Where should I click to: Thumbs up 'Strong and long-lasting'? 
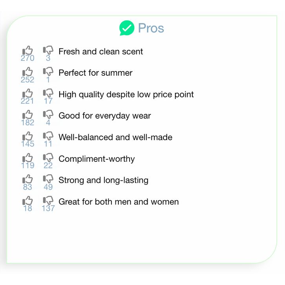click(27, 180)
